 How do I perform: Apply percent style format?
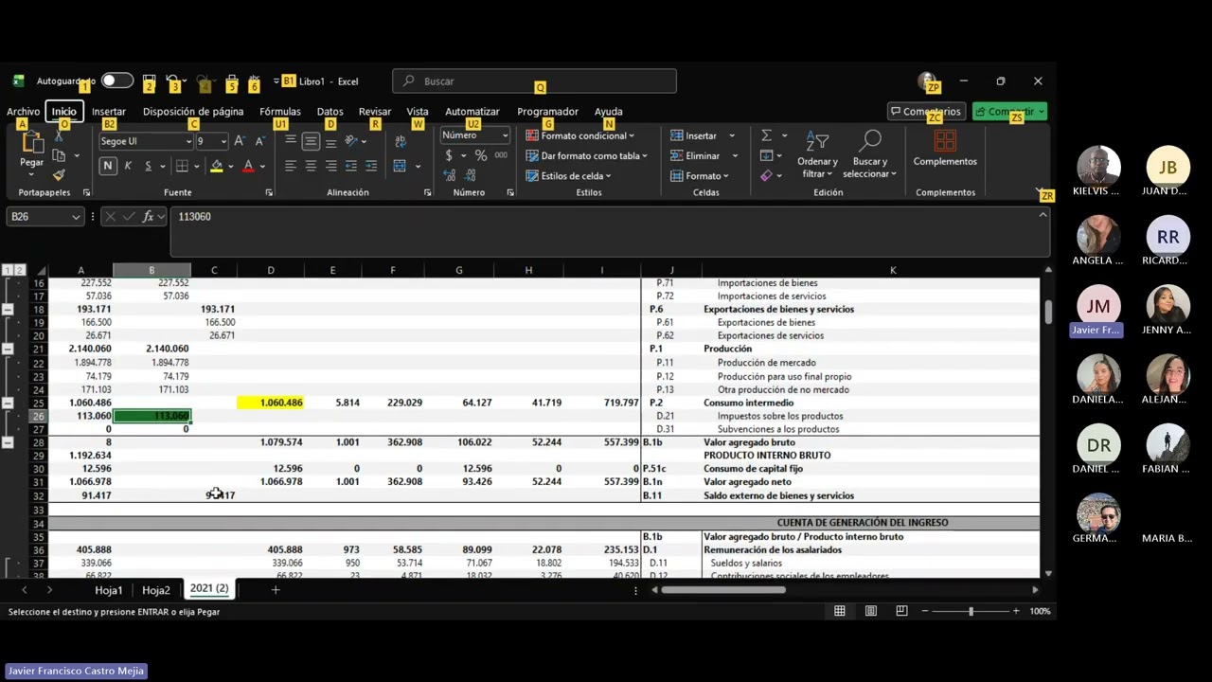[481, 155]
